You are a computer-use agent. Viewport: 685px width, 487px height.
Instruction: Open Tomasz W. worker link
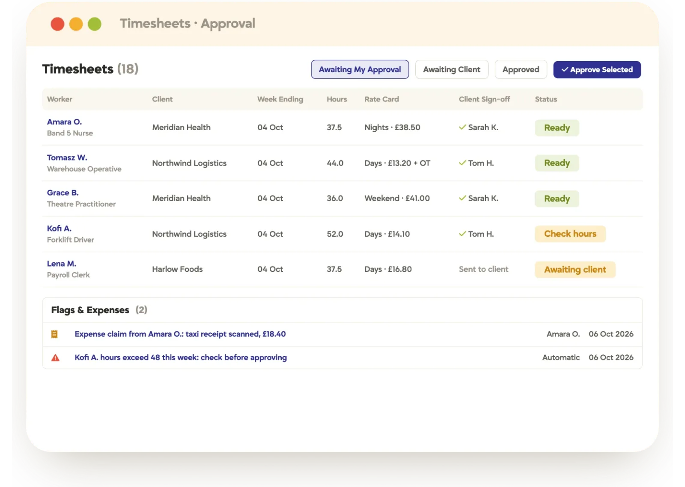[x=67, y=157]
